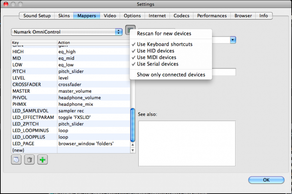Click the scroll down arrow of key list

133,150
